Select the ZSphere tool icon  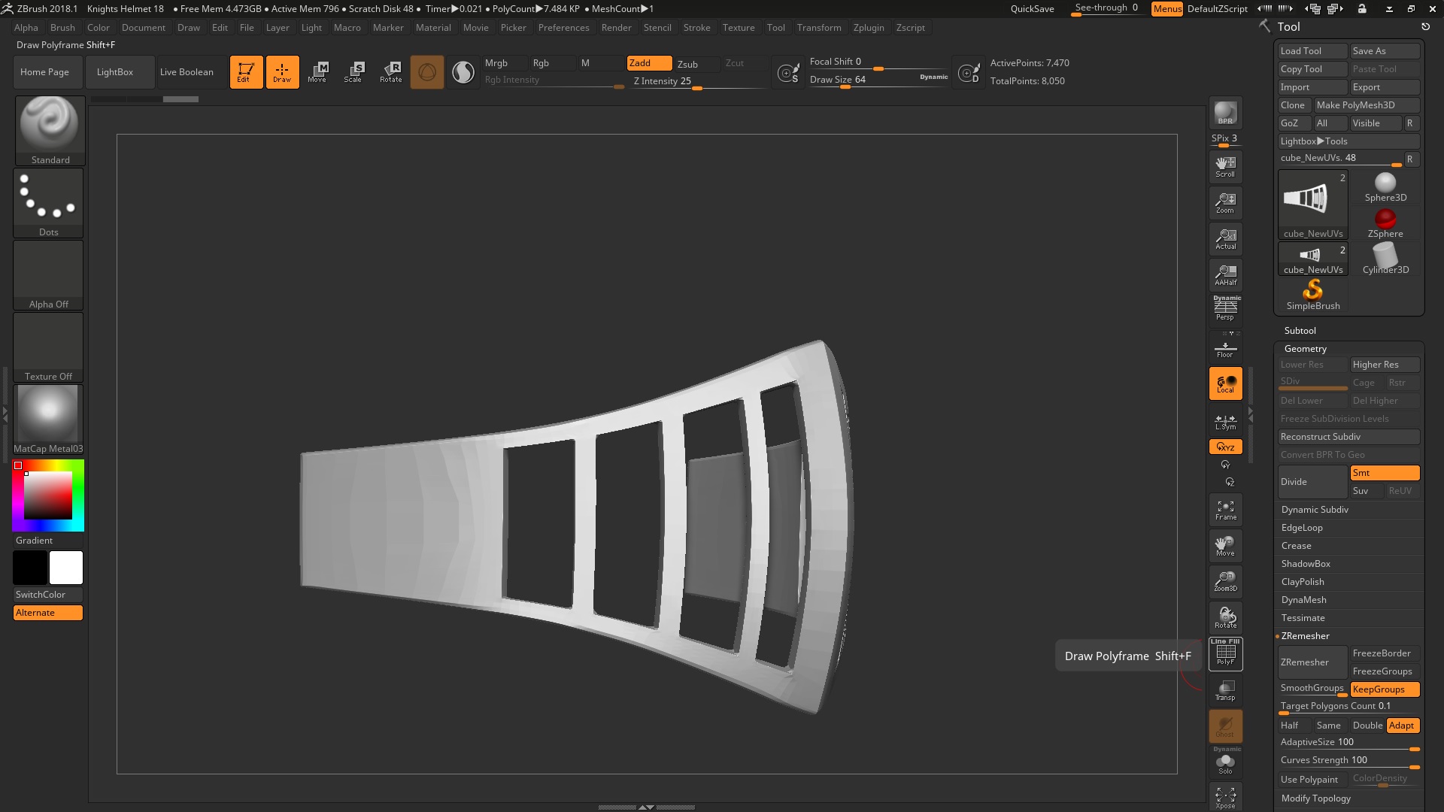pyautogui.click(x=1385, y=223)
